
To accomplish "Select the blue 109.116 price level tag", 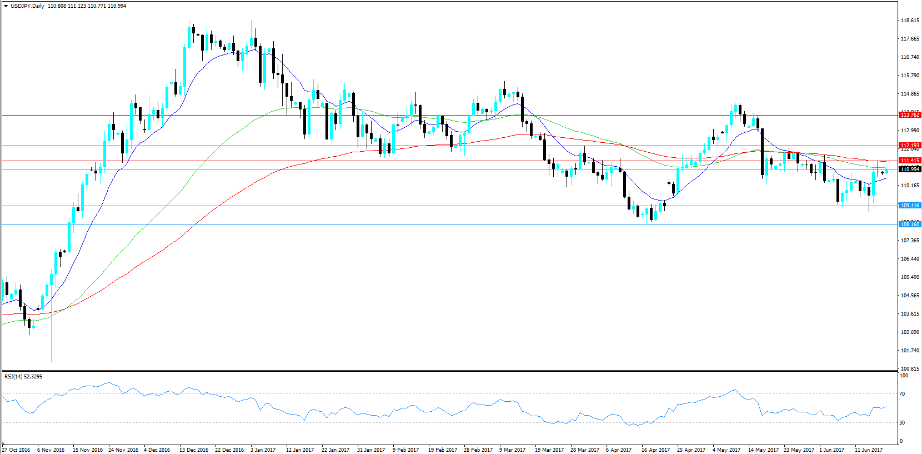I will point(910,206).
